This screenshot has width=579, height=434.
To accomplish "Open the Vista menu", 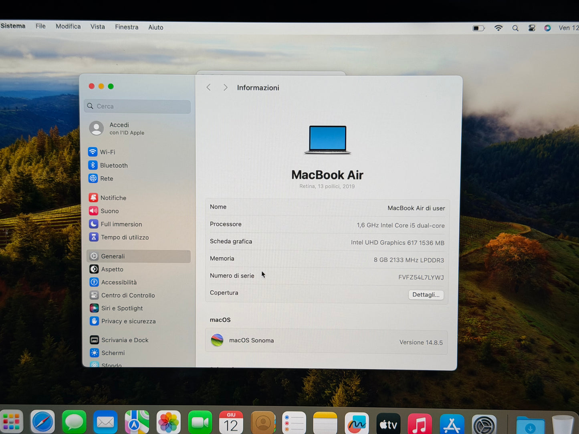I will (x=98, y=27).
